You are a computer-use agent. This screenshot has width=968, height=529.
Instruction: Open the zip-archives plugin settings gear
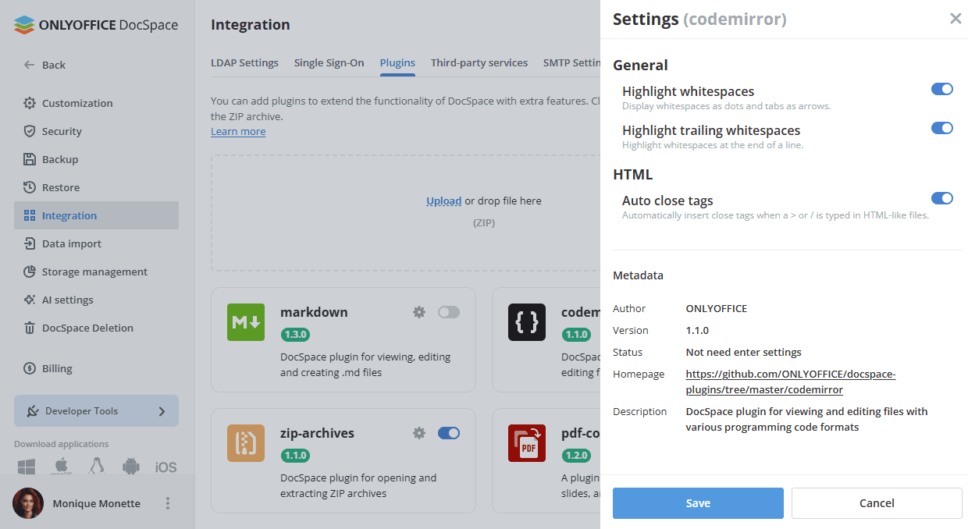[x=419, y=433]
